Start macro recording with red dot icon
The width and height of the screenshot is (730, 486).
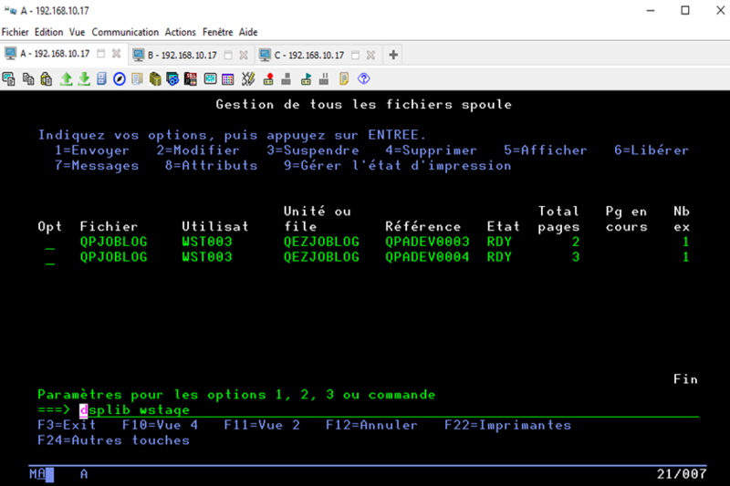pyautogui.click(x=269, y=78)
